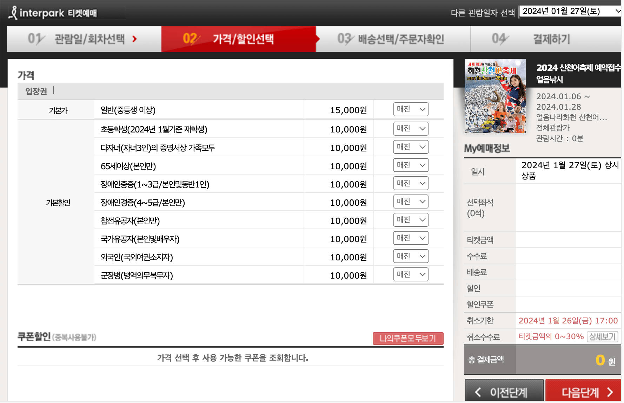This screenshot has width=624, height=403.
Task: Open step 04 결제하기 tab
Action: [546, 39]
